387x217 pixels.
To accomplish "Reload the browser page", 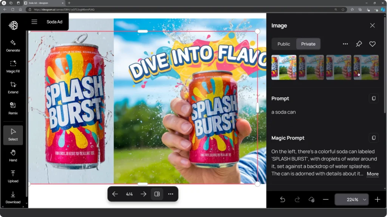I will click(12, 9).
